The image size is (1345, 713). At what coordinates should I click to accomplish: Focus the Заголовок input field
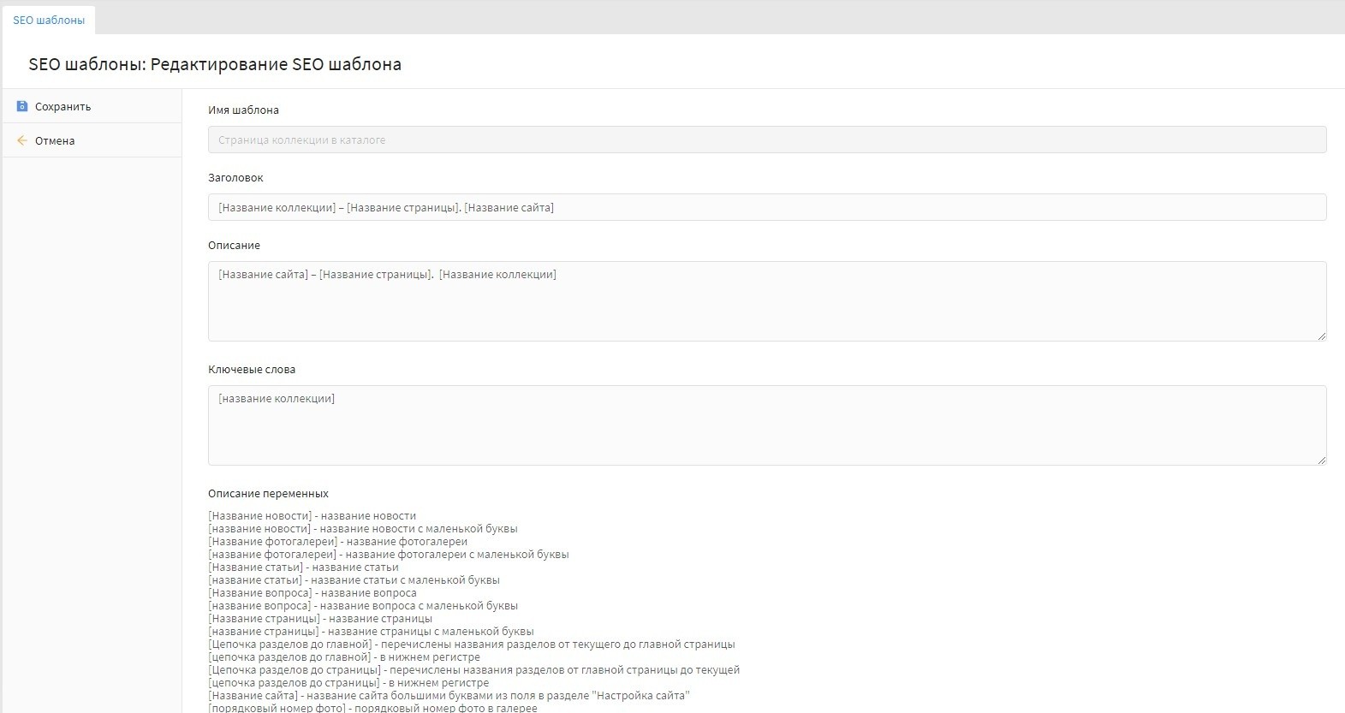pos(766,207)
